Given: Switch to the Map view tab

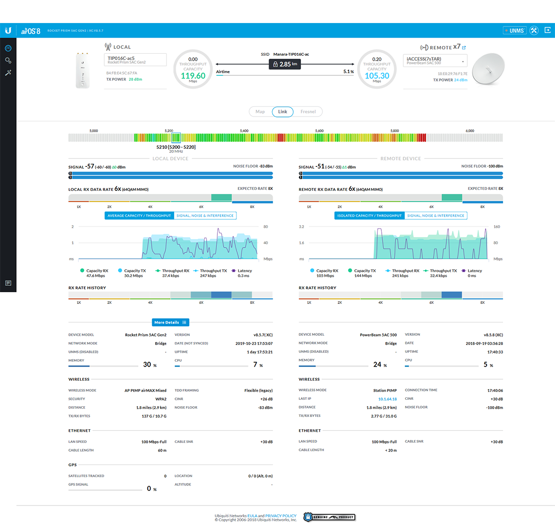Looking at the screenshot, I should point(260,112).
